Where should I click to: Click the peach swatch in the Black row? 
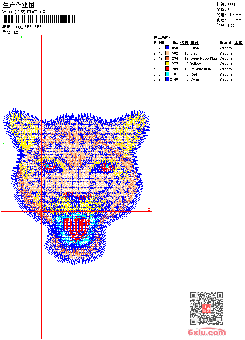click(168, 53)
